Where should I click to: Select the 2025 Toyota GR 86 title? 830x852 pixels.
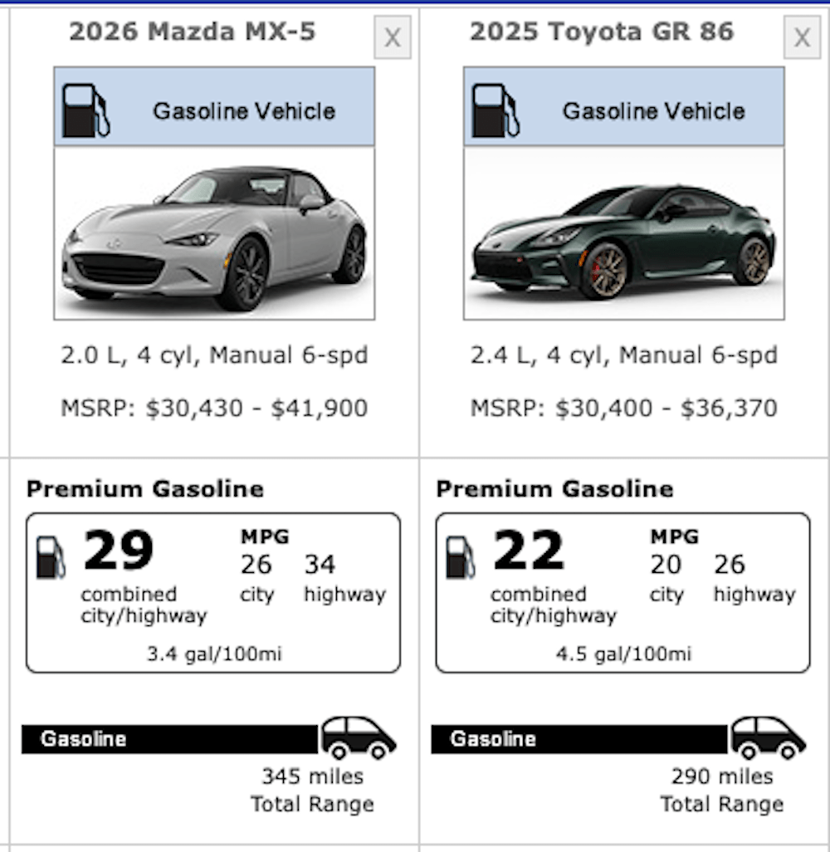click(x=602, y=32)
